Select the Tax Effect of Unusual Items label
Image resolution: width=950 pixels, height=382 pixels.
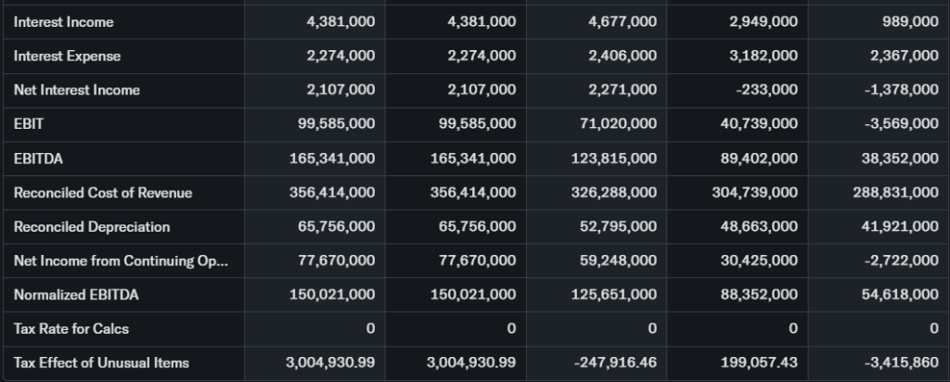(101, 363)
